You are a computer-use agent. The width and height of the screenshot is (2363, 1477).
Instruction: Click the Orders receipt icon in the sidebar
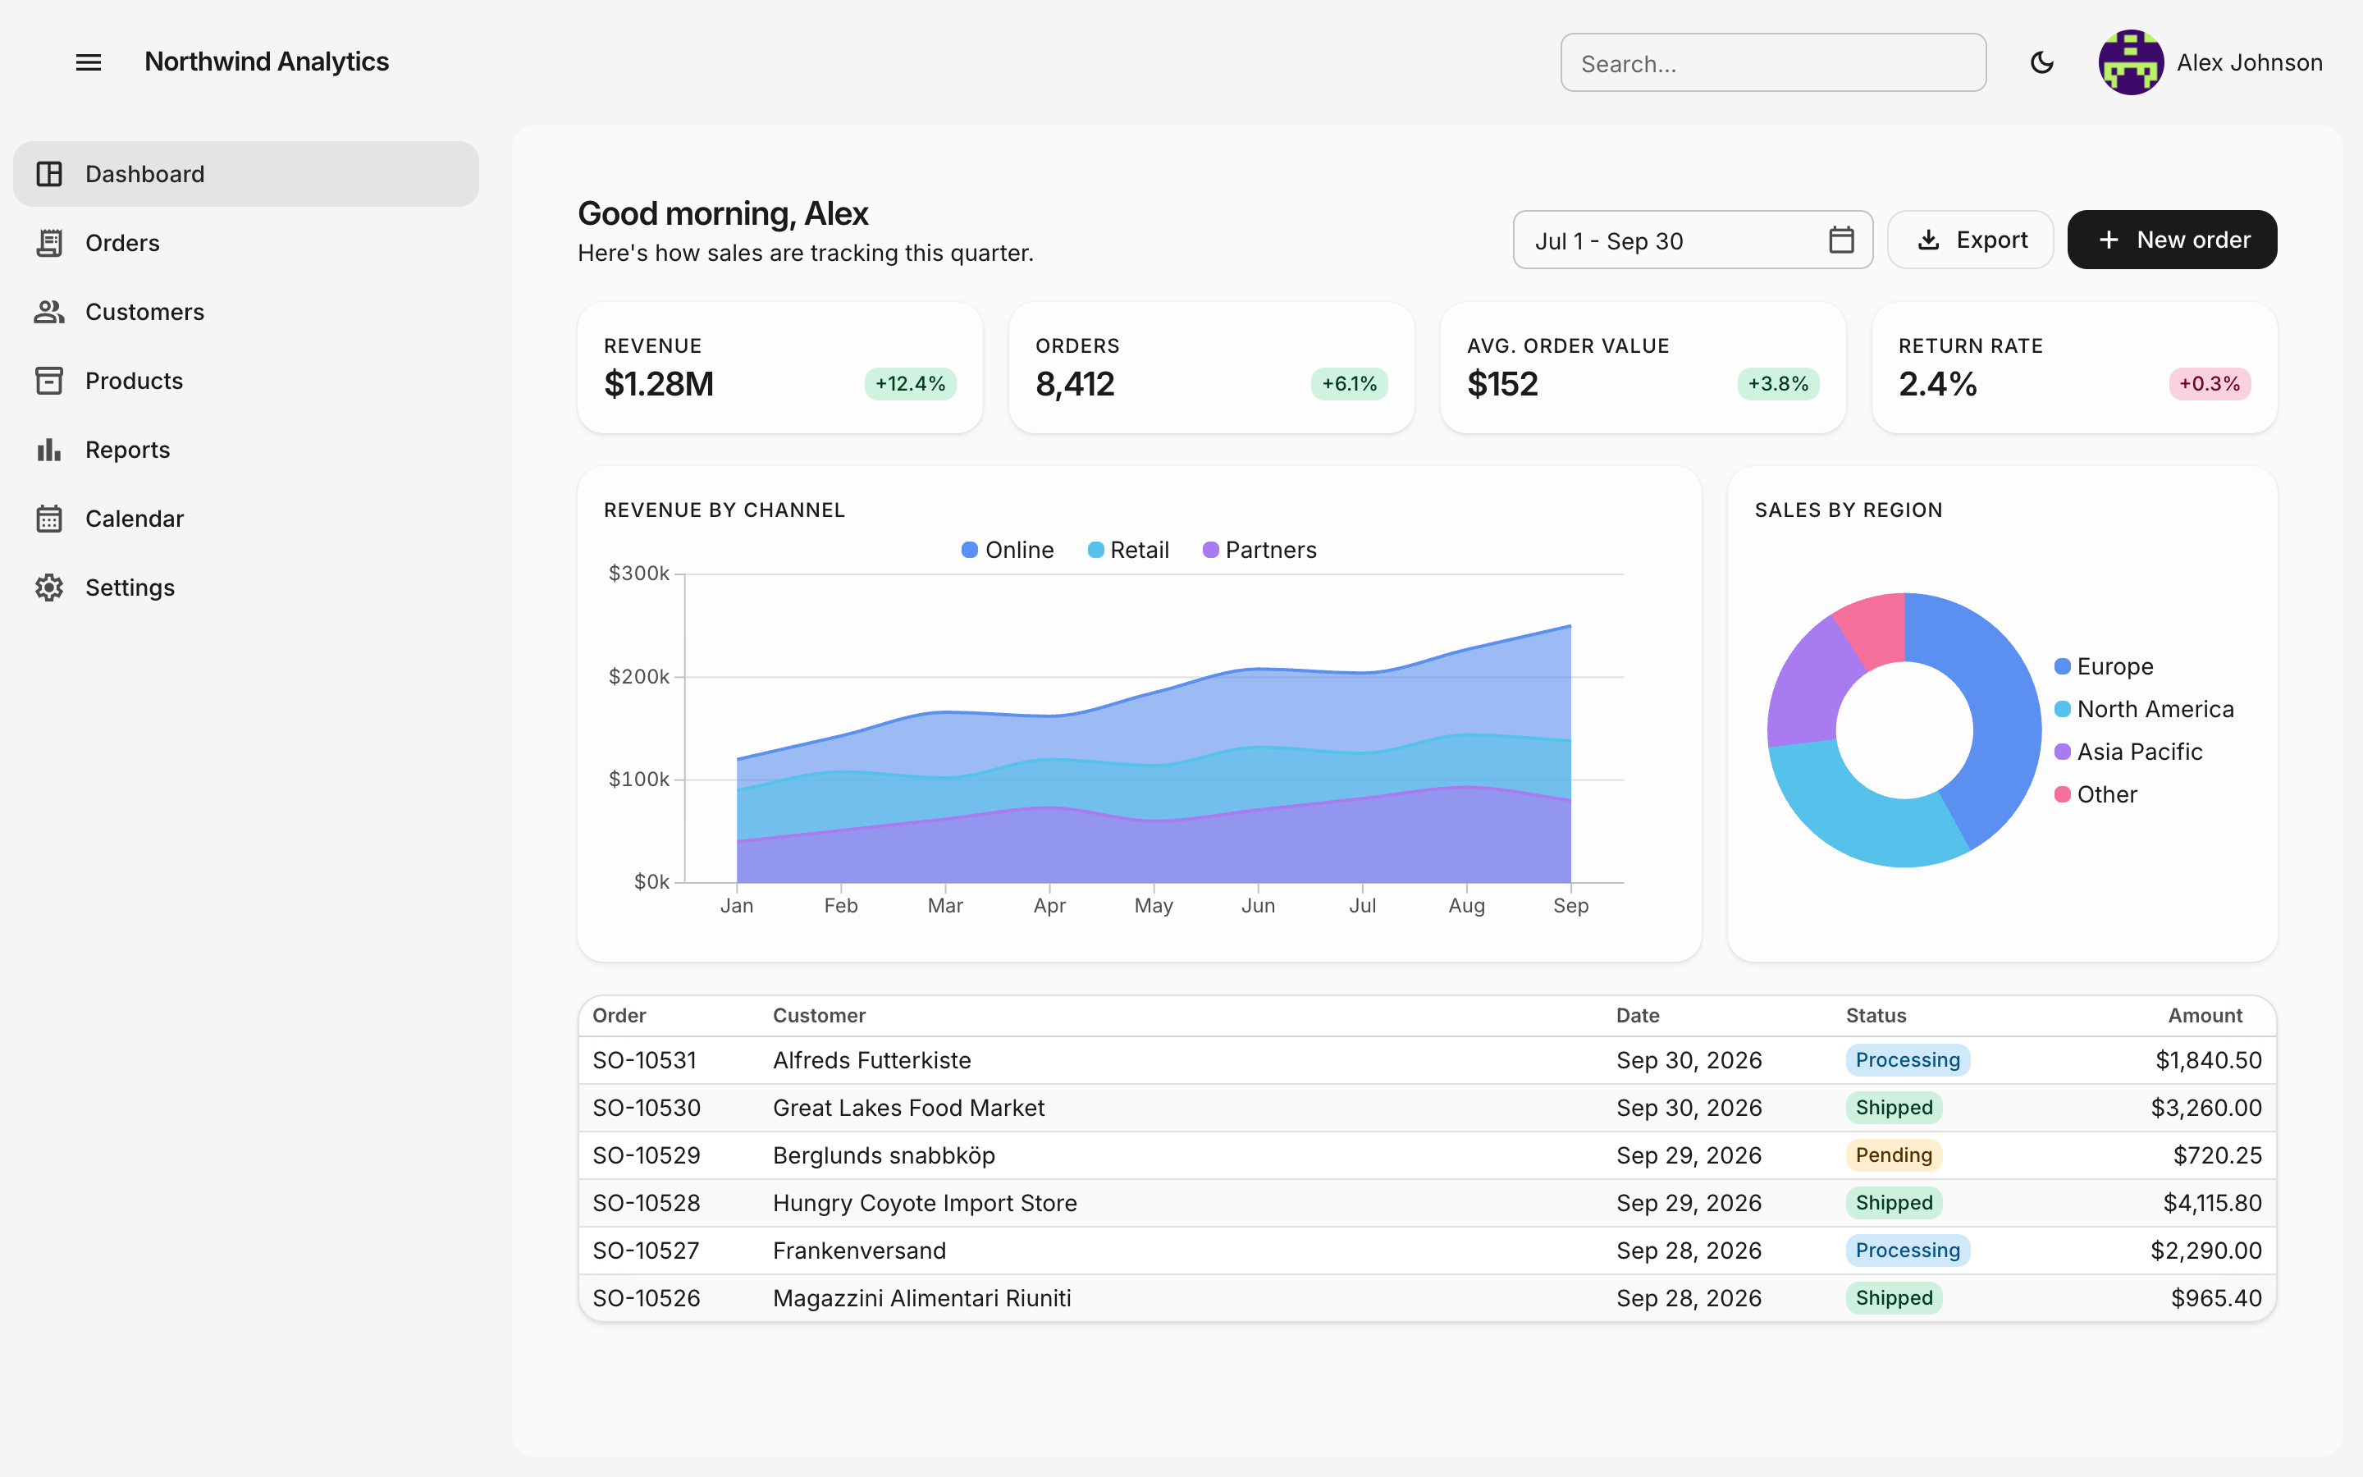(x=49, y=243)
